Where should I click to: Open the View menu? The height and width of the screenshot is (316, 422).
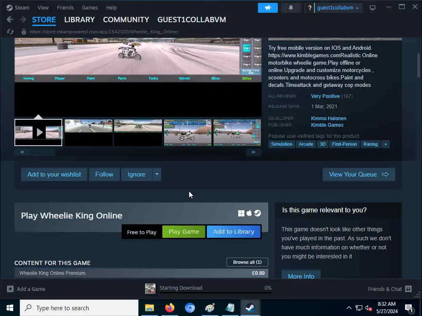43,7
